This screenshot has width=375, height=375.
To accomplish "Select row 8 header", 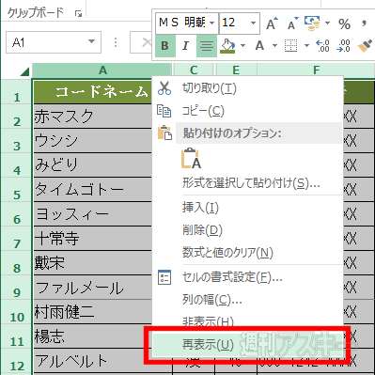I will point(16,263).
